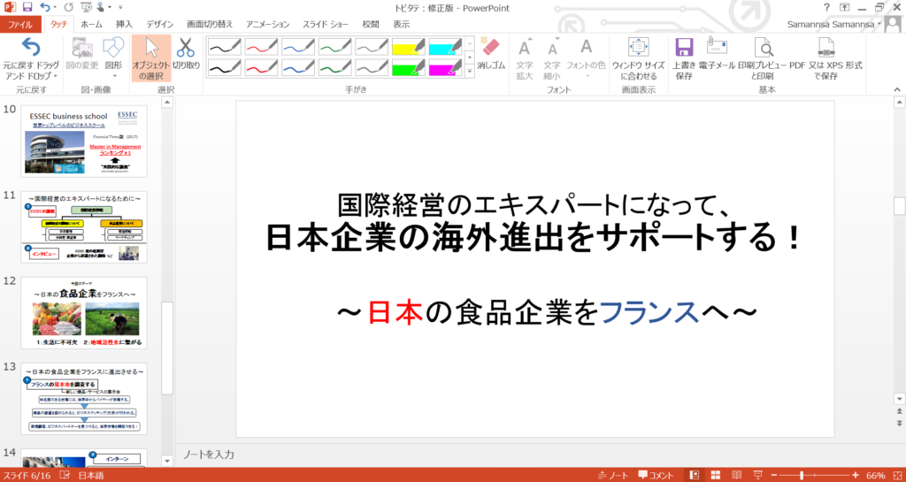Open Ribbon Display Options icon
This screenshot has height=482, width=906.
click(x=844, y=7)
